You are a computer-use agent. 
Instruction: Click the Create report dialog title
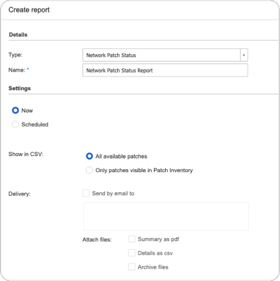click(29, 10)
